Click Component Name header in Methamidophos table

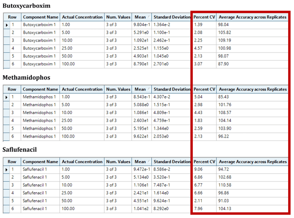40,89
